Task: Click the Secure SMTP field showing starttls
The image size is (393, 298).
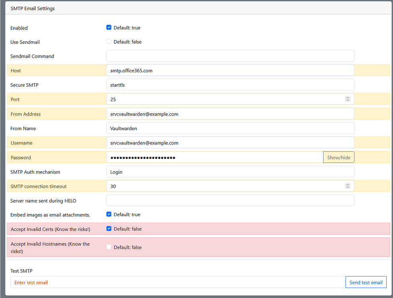Action: click(230, 85)
